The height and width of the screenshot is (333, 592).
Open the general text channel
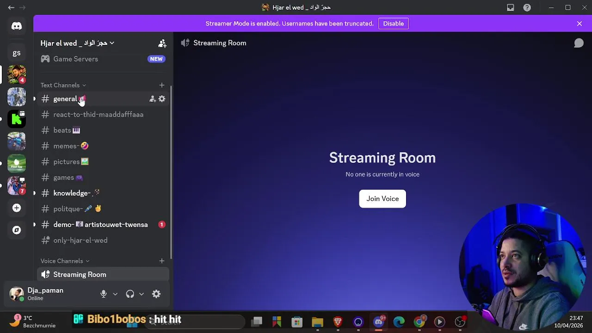tap(103, 99)
